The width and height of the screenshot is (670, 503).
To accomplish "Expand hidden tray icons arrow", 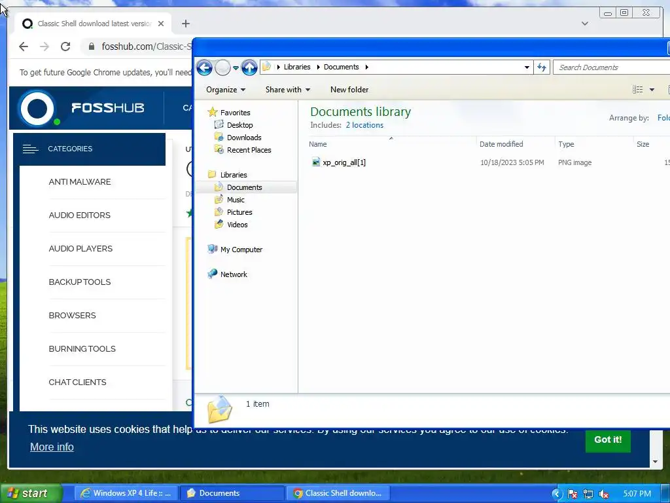I will [556, 494].
